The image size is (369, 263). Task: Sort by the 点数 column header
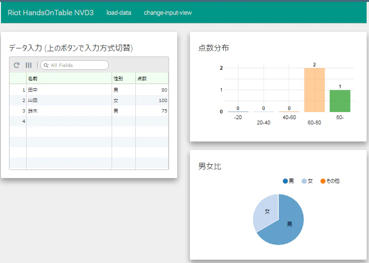[x=152, y=78]
